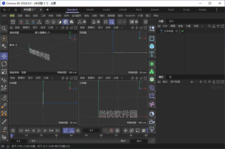Click 用户数据 in Attributes panel
The image size is (225, 149).
coord(175,82)
